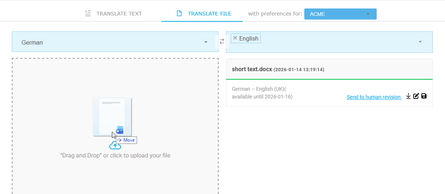The height and width of the screenshot is (194, 445).
Task: Click the Translate Text lines icon
Action: 88,14
